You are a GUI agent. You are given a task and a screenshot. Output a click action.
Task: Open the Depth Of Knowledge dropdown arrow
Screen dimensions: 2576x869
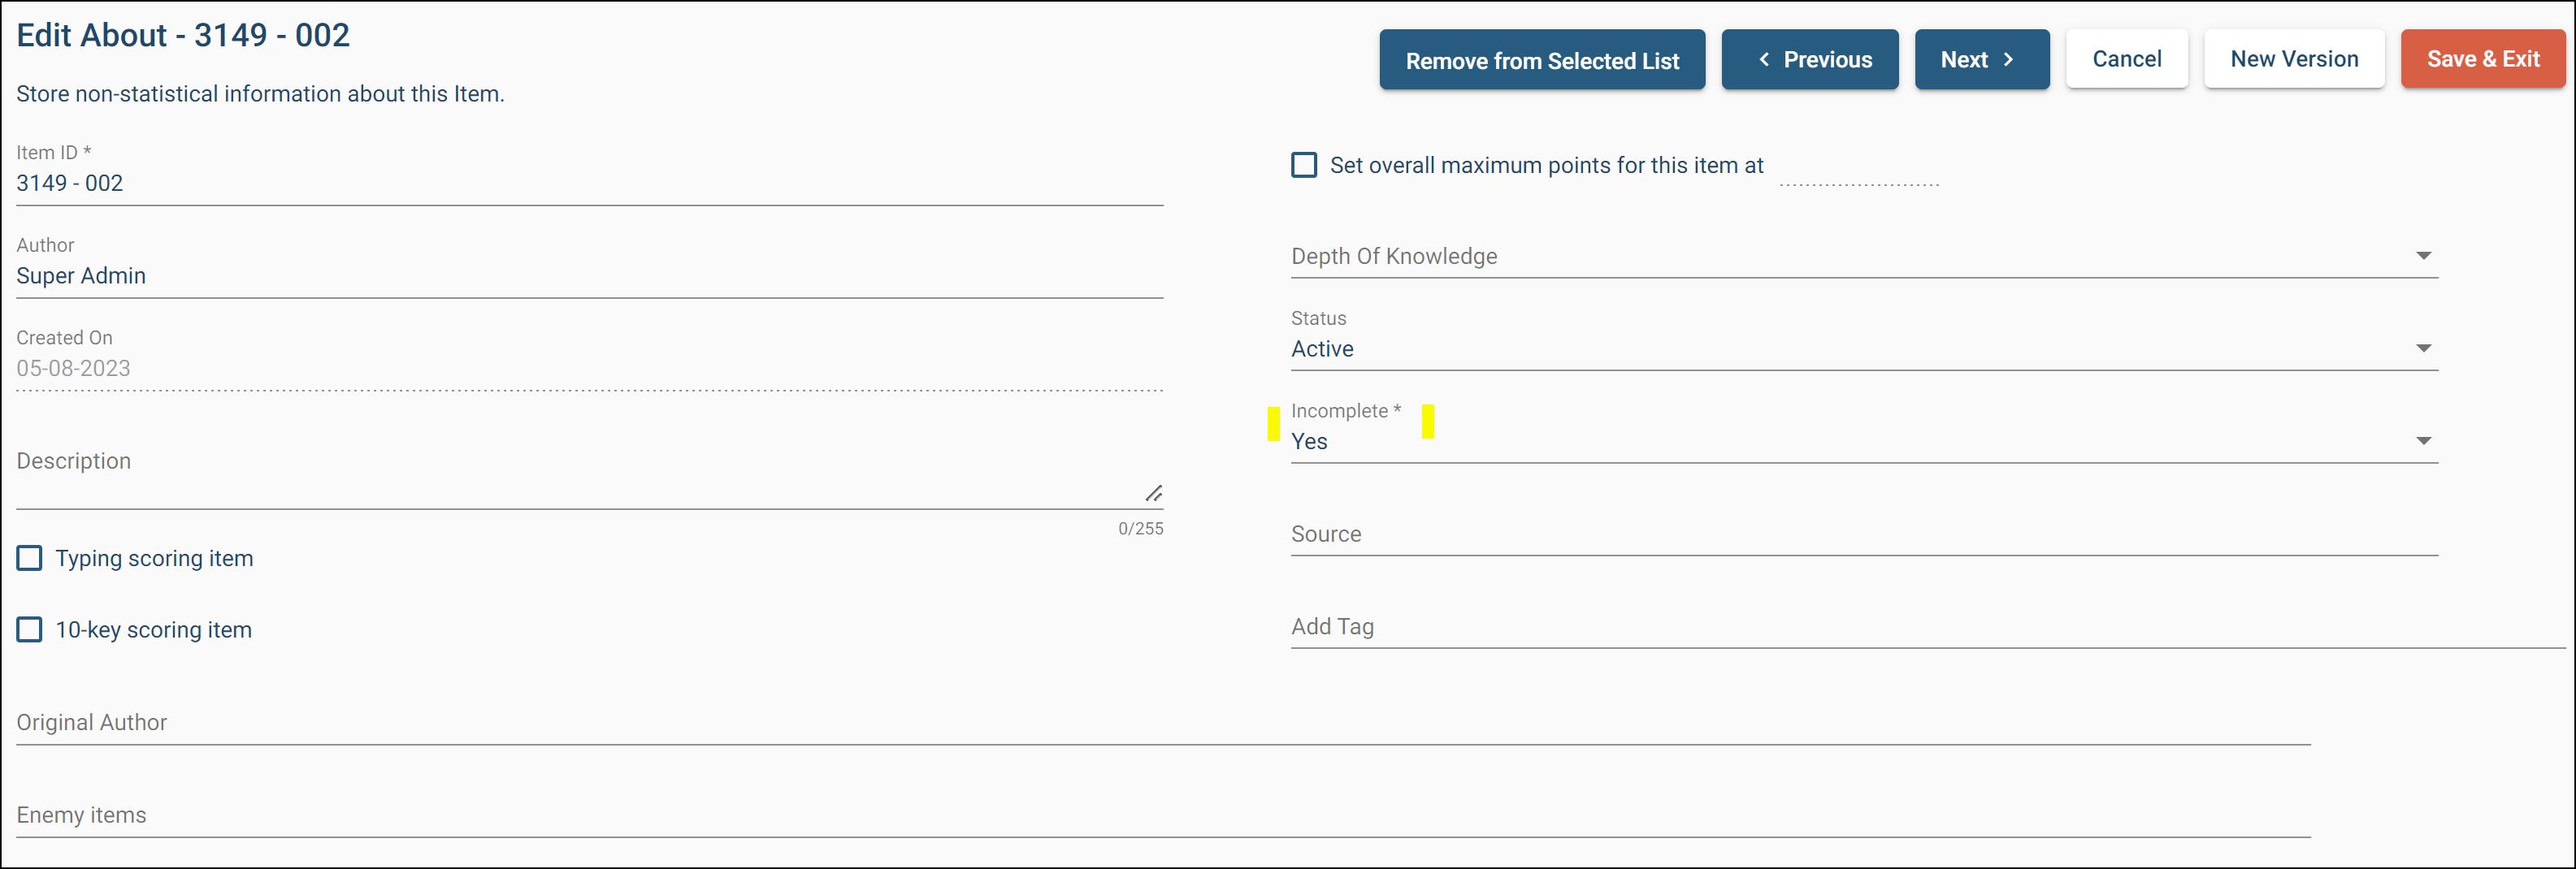2423,256
